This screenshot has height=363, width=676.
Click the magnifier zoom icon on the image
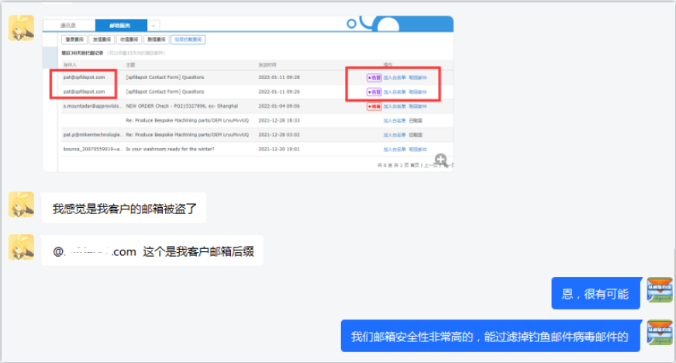440,161
